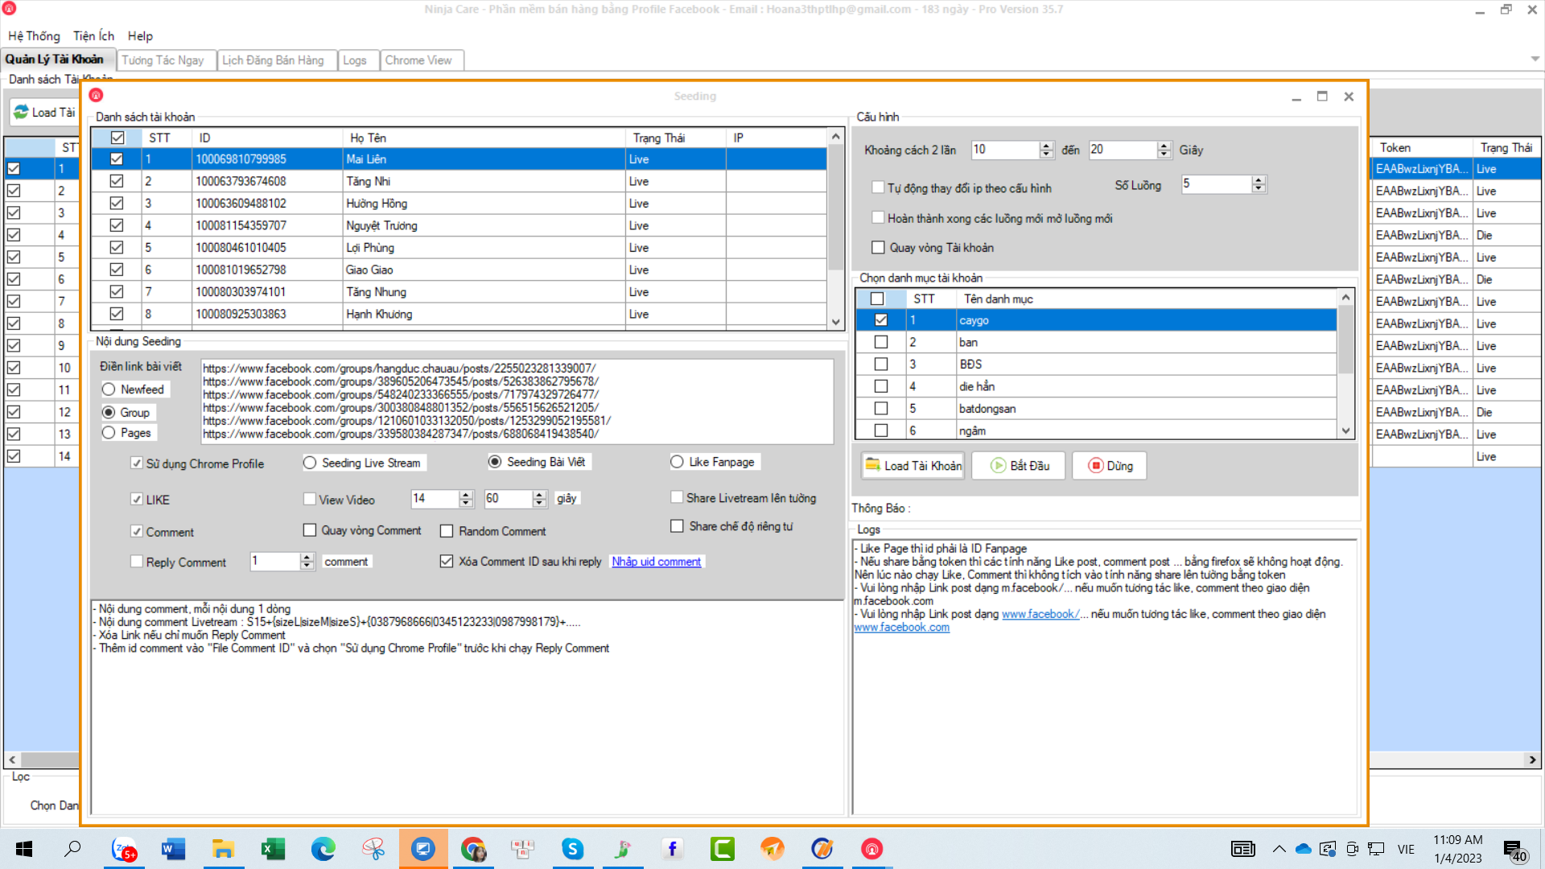1545x869 pixels.
Task: Increase the Reply Comment count spinner
Action: click(x=307, y=557)
